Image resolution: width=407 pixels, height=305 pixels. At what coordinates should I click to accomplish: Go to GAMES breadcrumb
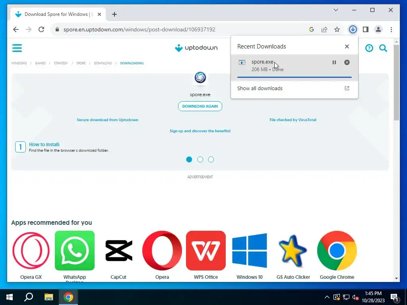click(40, 63)
